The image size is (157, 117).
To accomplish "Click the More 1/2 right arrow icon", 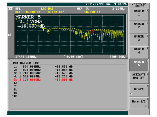I will point(146,106).
